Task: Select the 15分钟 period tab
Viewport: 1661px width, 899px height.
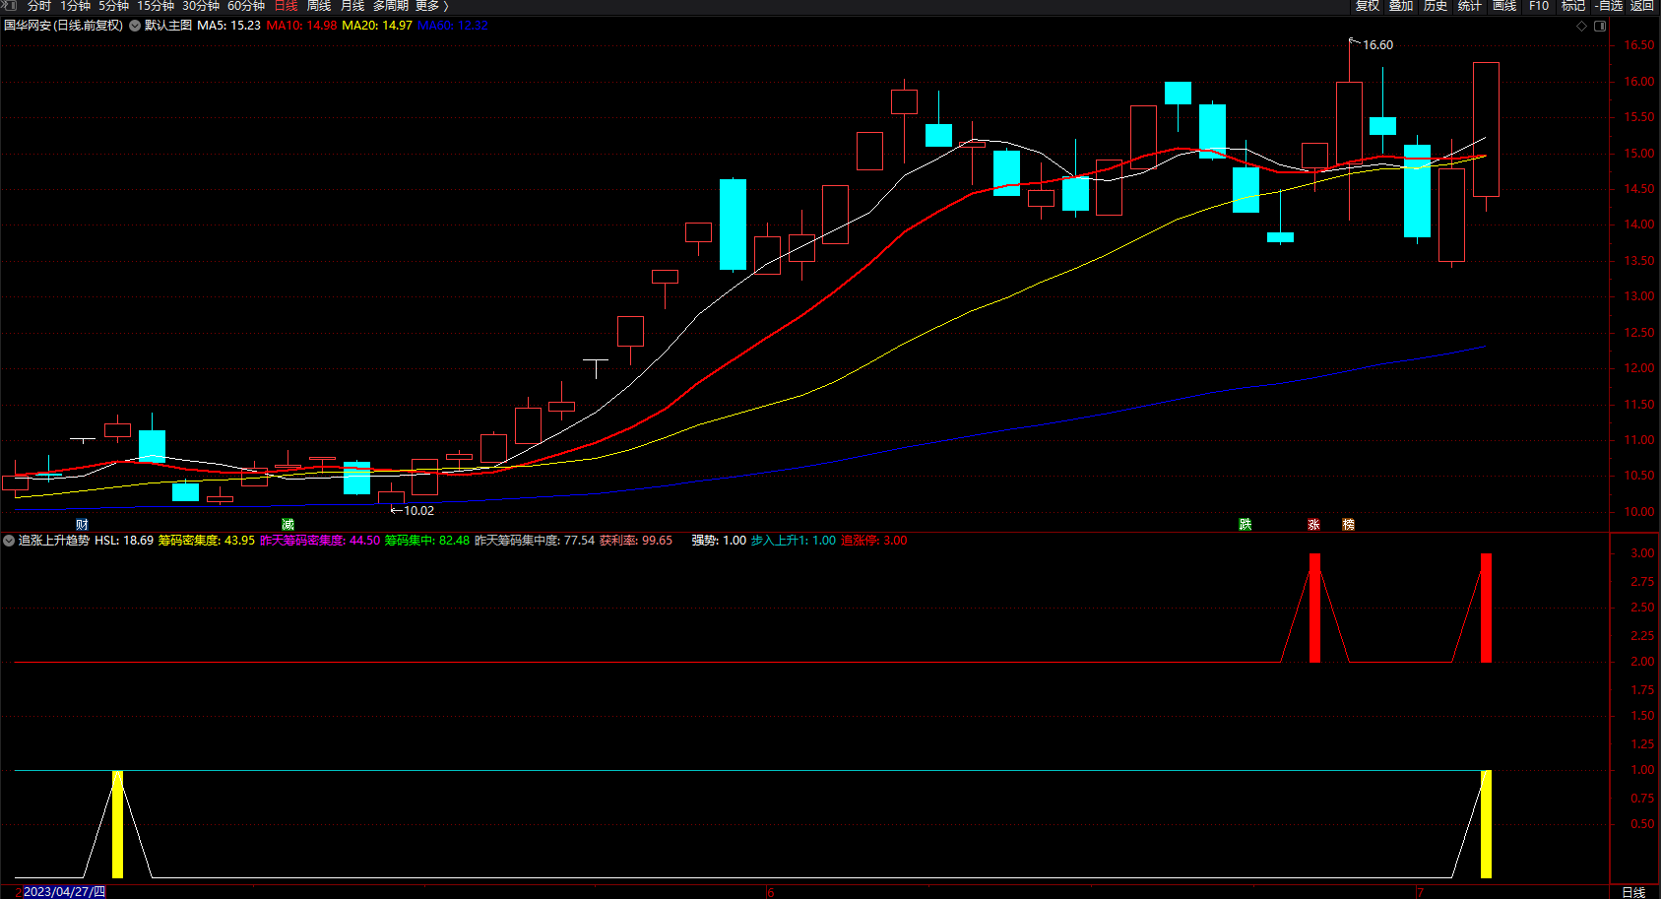Action: click(156, 6)
